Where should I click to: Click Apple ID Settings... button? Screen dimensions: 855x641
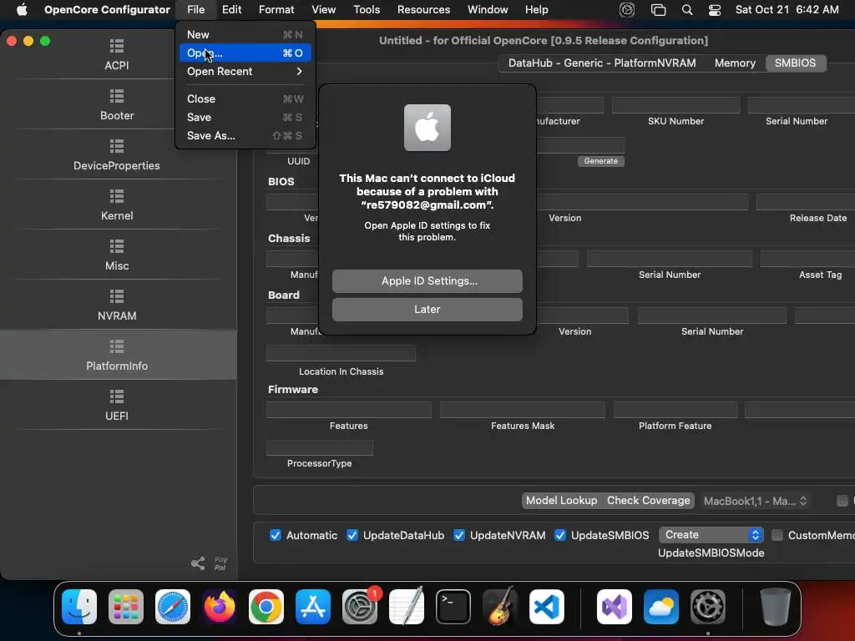coord(427,280)
